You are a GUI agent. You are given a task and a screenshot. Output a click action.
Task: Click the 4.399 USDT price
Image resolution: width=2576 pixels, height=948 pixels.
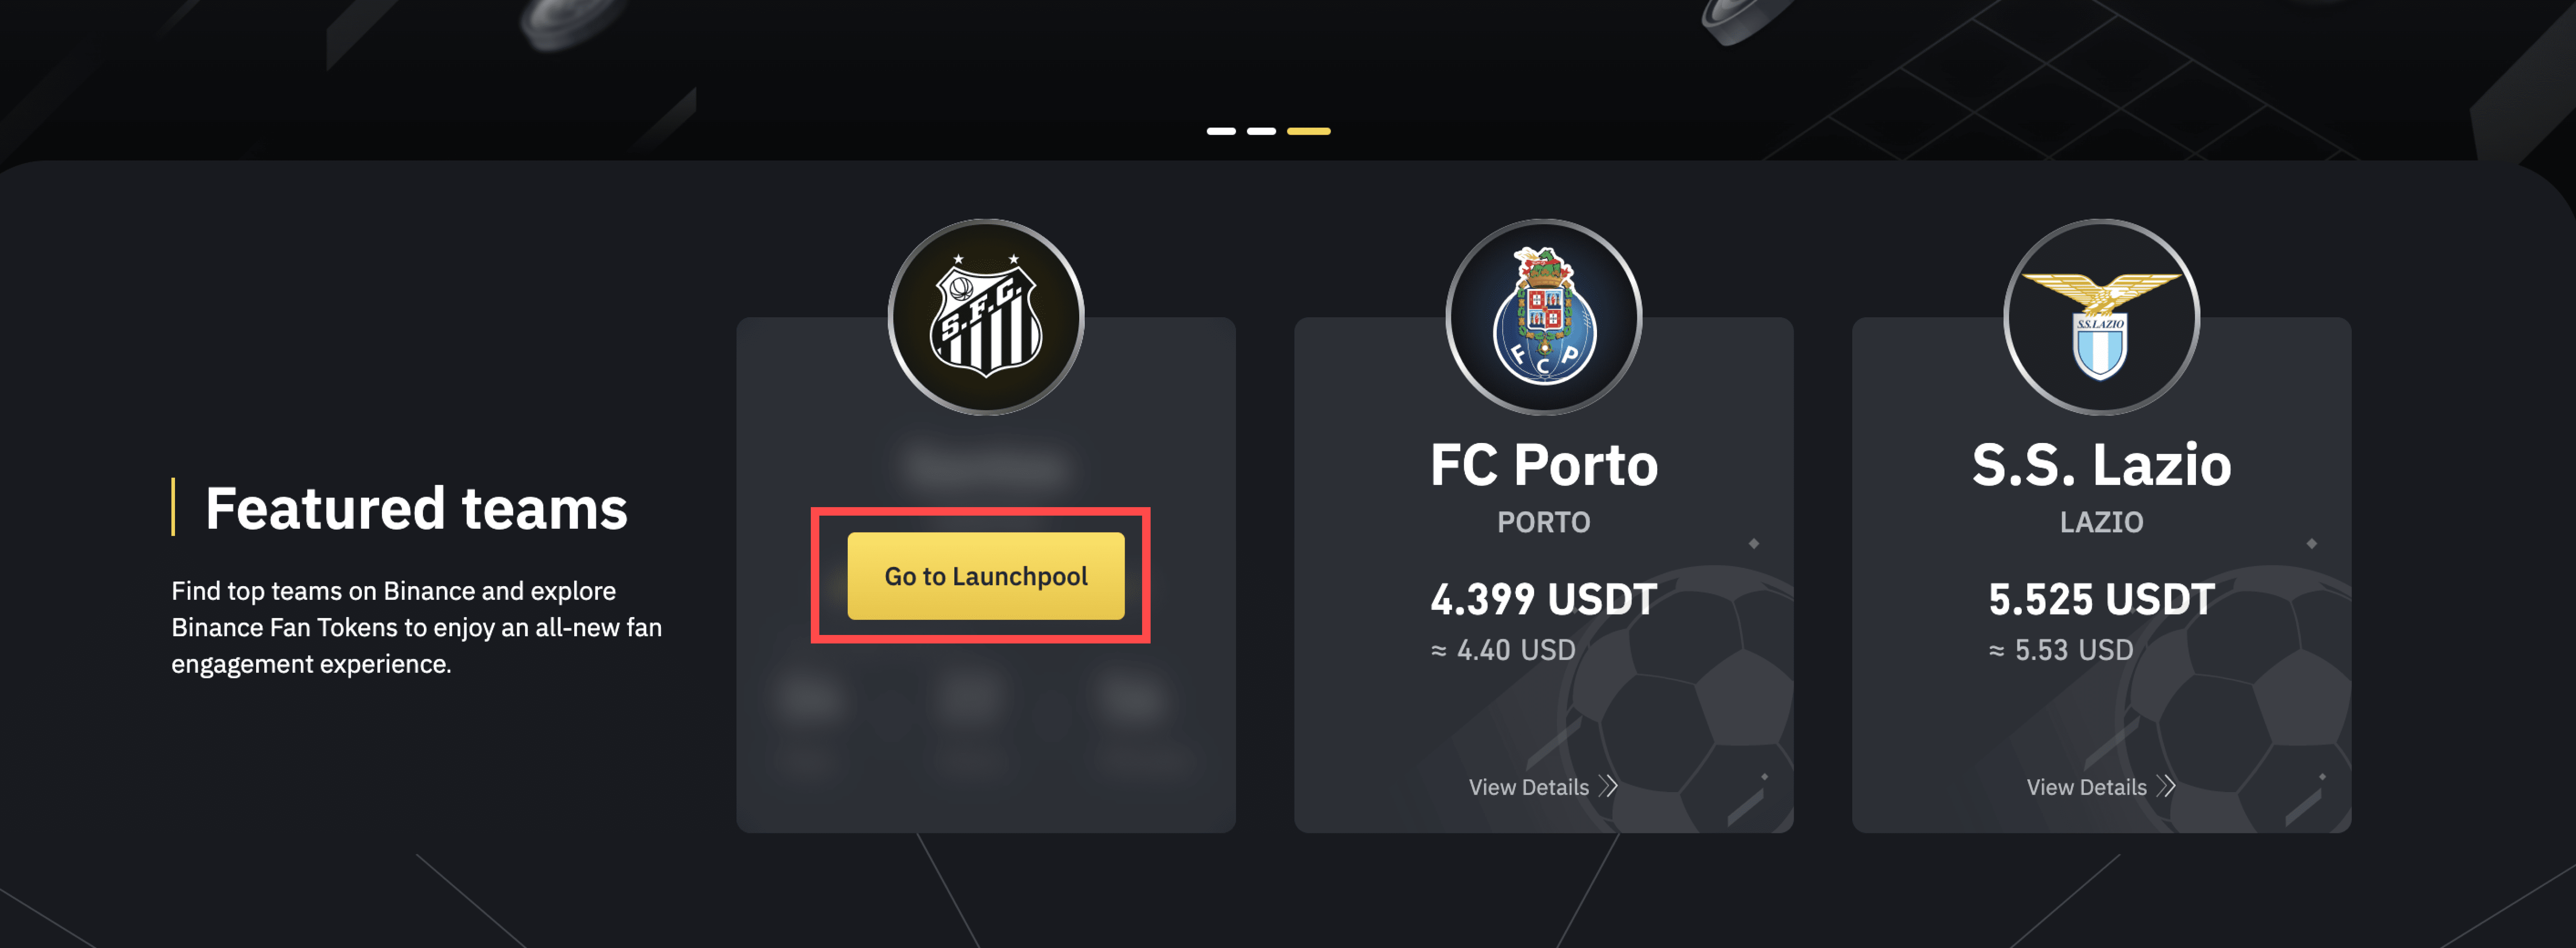(x=1544, y=599)
